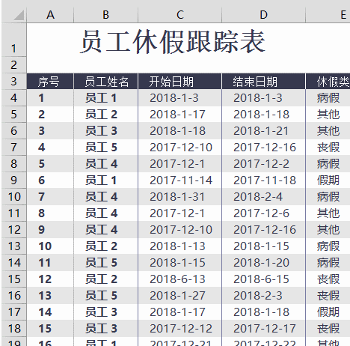Select 员工 3 in row 17
This screenshot has height=346, width=350.
coord(105,312)
